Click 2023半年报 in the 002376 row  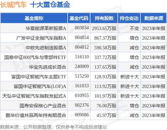[154, 106]
